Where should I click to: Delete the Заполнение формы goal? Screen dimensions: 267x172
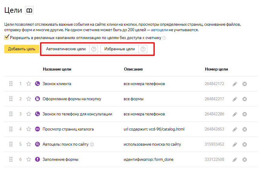[245, 160]
